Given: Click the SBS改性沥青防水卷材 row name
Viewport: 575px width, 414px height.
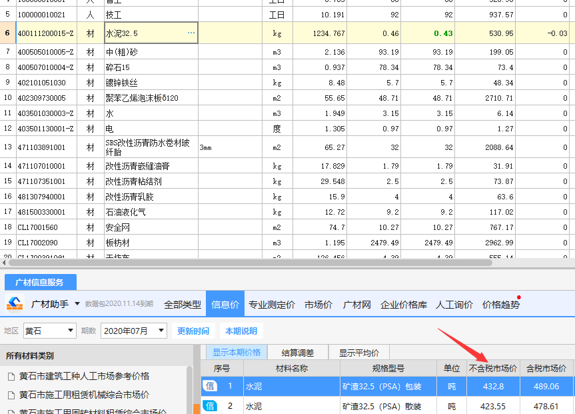Looking at the screenshot, I should click(148, 147).
